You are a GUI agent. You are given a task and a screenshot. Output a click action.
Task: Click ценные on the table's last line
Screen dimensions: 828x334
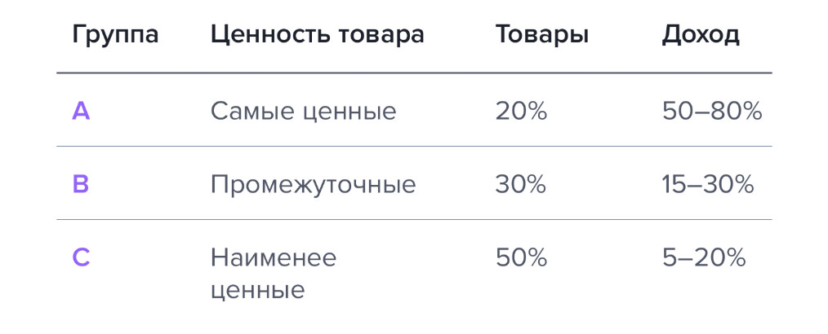[x=257, y=290]
